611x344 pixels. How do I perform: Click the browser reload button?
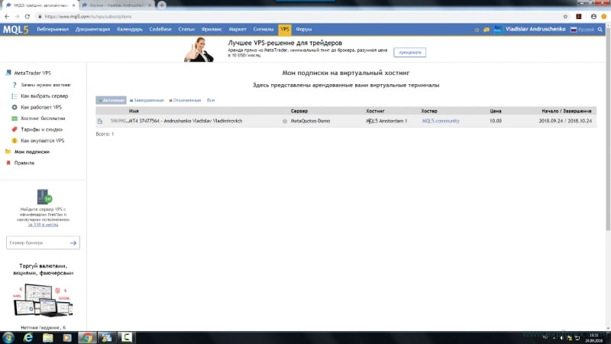coord(27,16)
